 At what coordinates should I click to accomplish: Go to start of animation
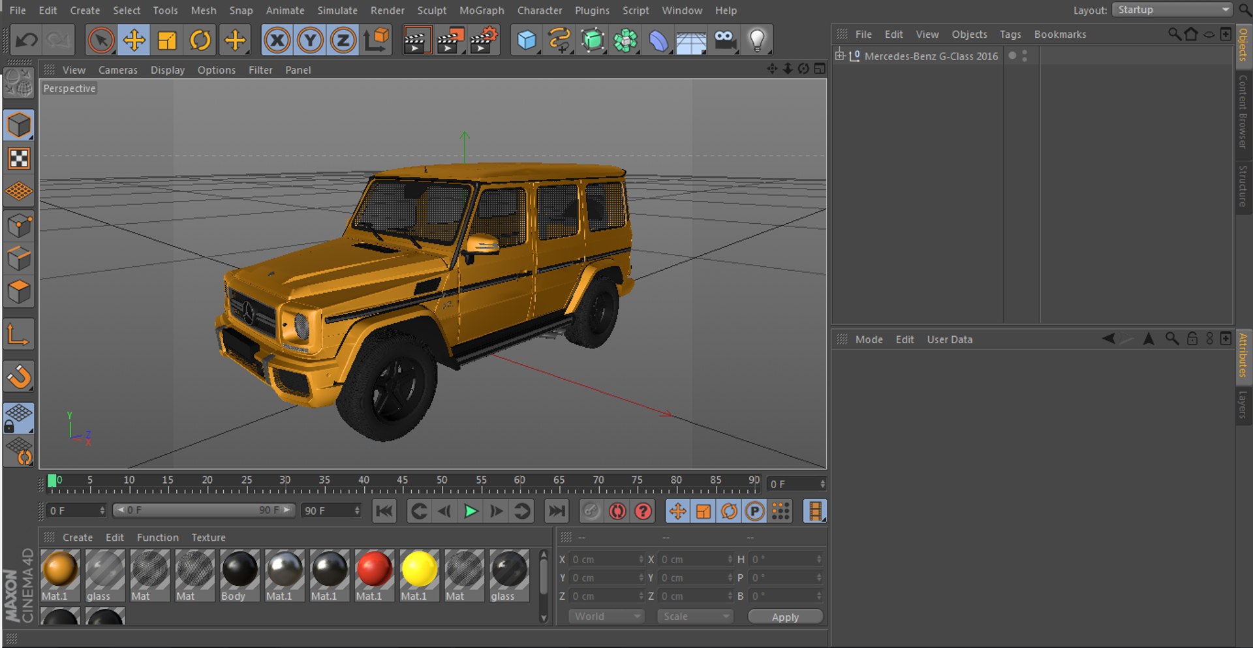(384, 511)
